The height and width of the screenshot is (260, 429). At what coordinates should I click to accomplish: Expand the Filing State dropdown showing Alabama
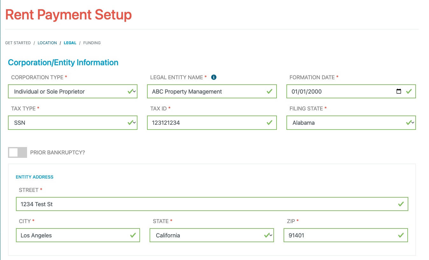pyautogui.click(x=351, y=123)
